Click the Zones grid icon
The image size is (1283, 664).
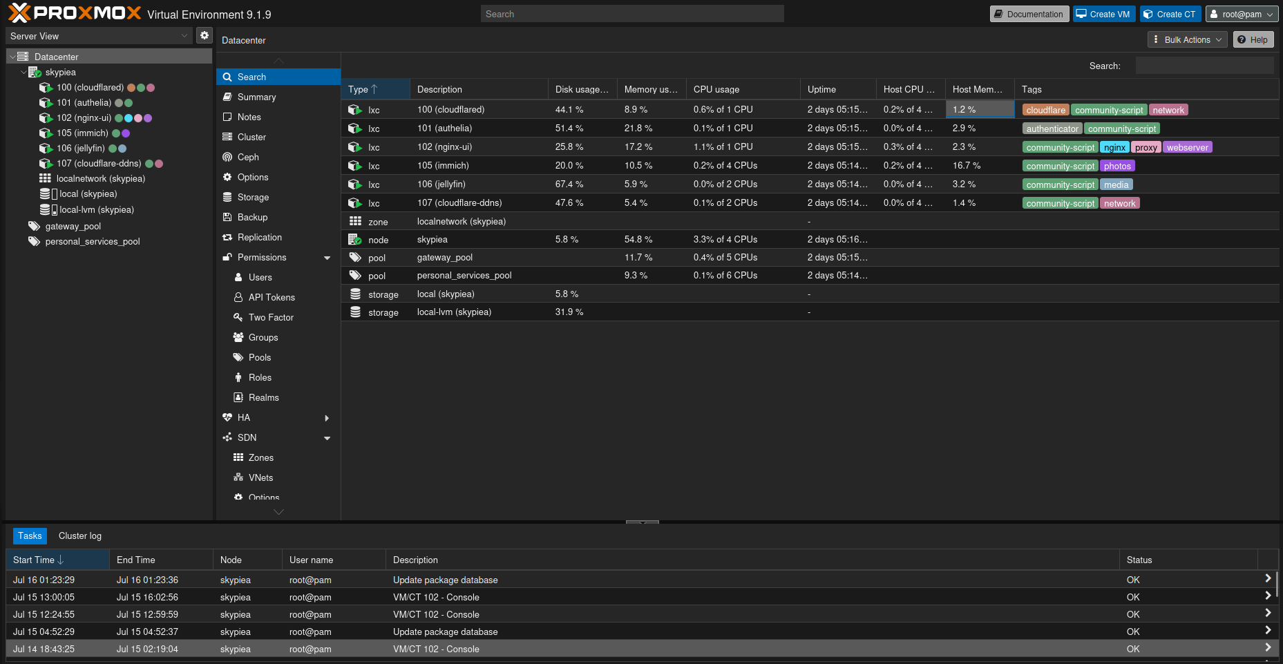click(x=238, y=457)
